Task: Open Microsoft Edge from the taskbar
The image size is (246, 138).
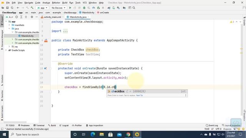Action: point(93,135)
